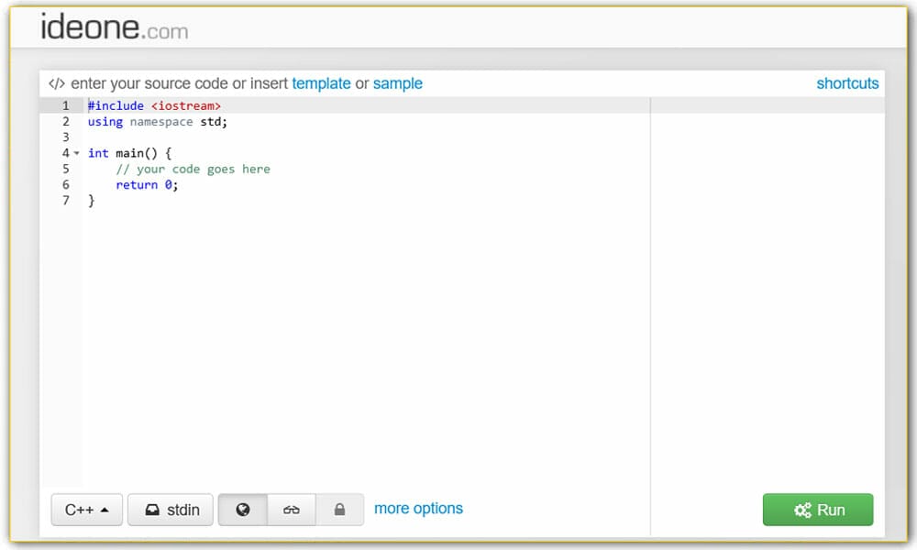
Task: Expand more options settings
Action: pyautogui.click(x=418, y=509)
